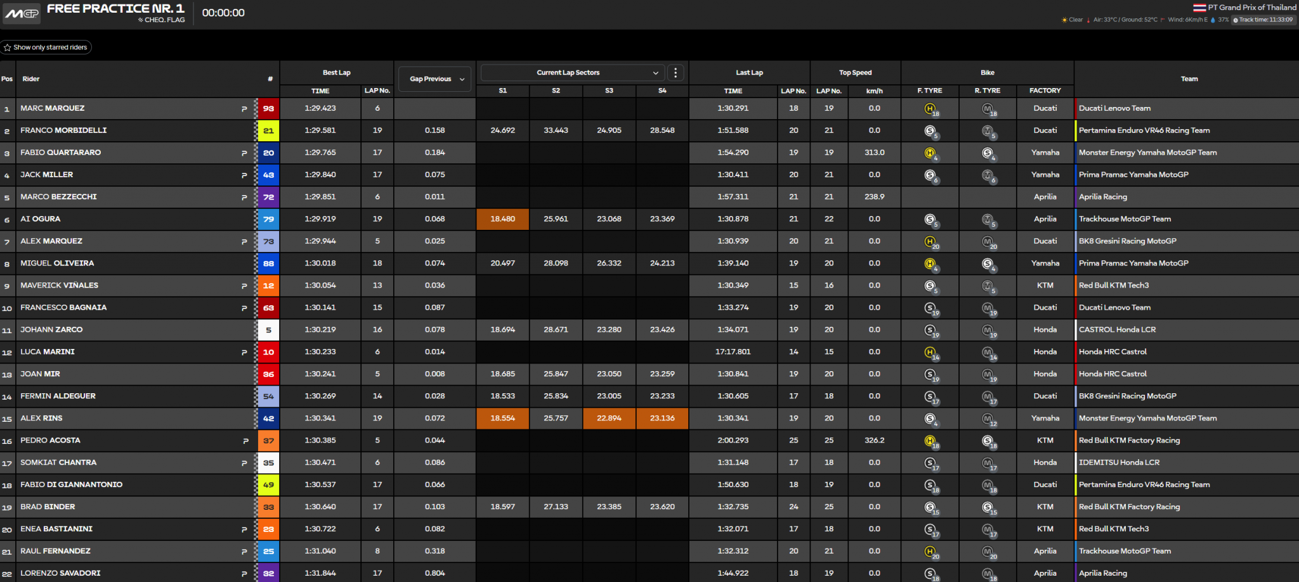
Task: Toggle the 'Show only starred riders' filter
Action: coord(46,47)
